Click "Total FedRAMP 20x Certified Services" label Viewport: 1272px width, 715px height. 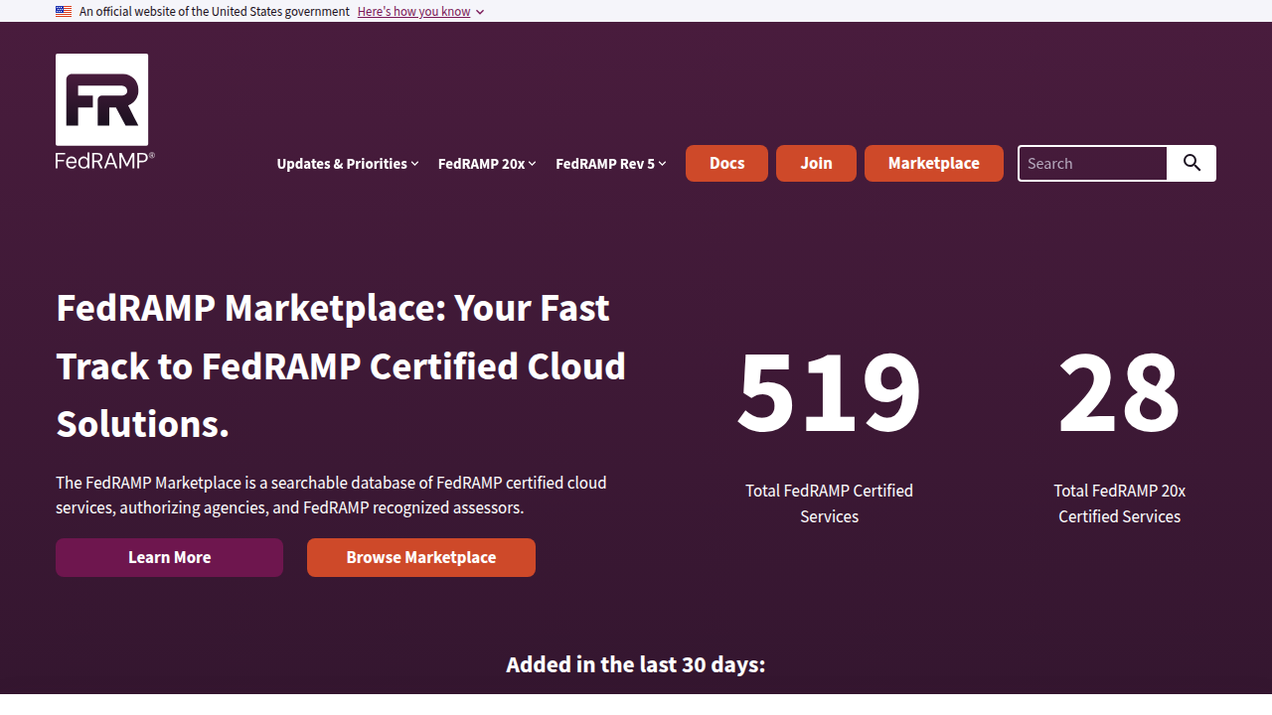tap(1119, 503)
